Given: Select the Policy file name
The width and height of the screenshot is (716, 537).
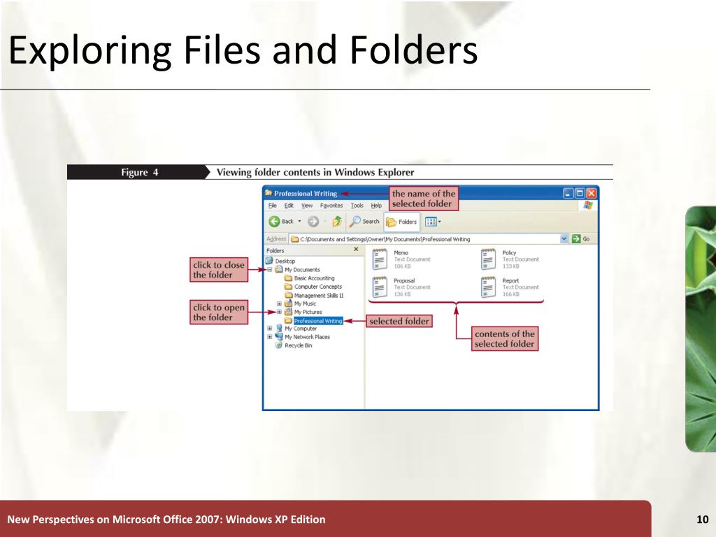Looking at the screenshot, I should click(x=509, y=252).
